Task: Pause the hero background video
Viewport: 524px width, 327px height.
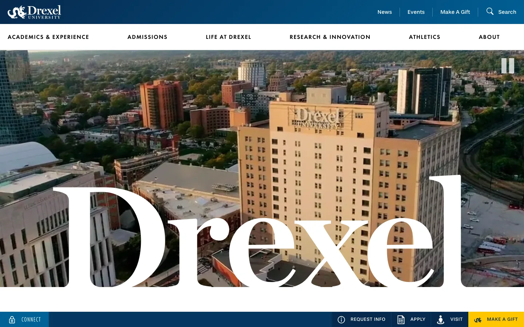Action: coord(508,66)
